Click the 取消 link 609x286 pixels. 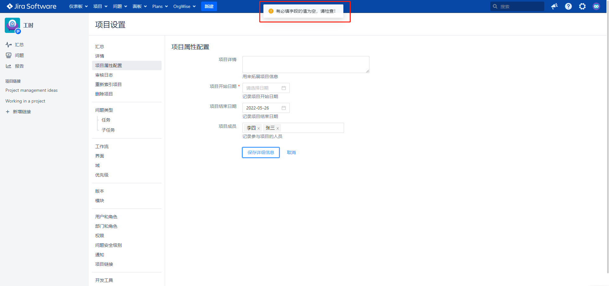coord(291,152)
